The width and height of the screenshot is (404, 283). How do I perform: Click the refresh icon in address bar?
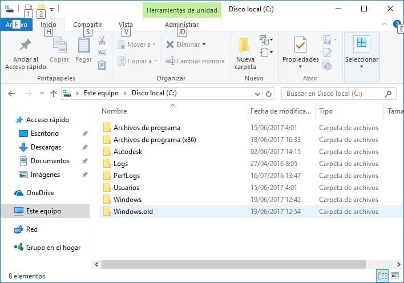click(x=269, y=94)
